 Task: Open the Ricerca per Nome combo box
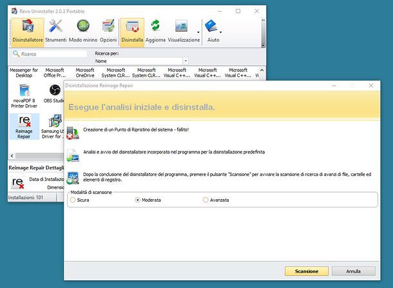pyautogui.click(x=141, y=61)
